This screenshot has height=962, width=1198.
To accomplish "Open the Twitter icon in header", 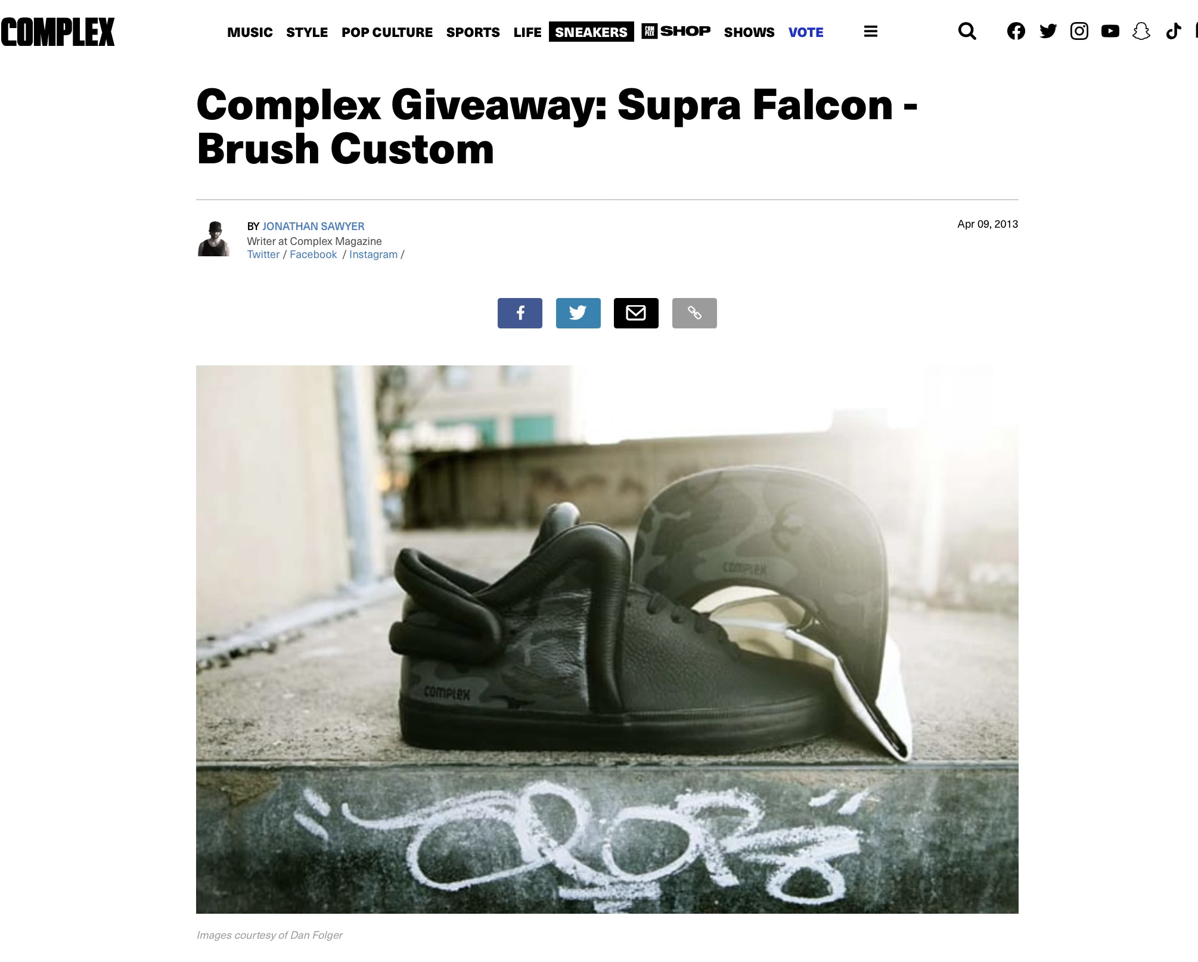I will [1048, 32].
